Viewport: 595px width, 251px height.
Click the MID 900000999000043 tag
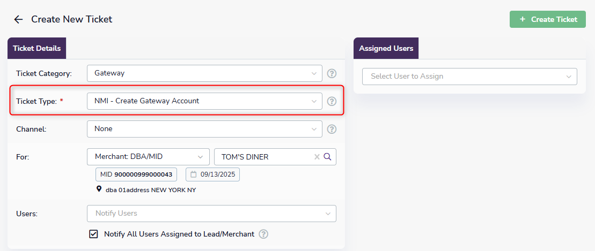[136, 174]
